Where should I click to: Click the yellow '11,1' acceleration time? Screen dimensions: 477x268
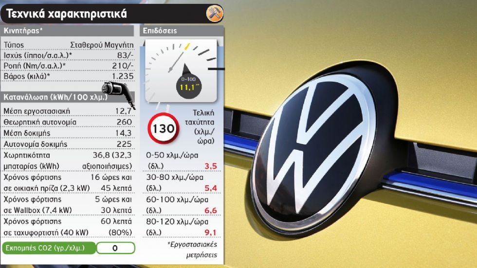tap(188, 88)
